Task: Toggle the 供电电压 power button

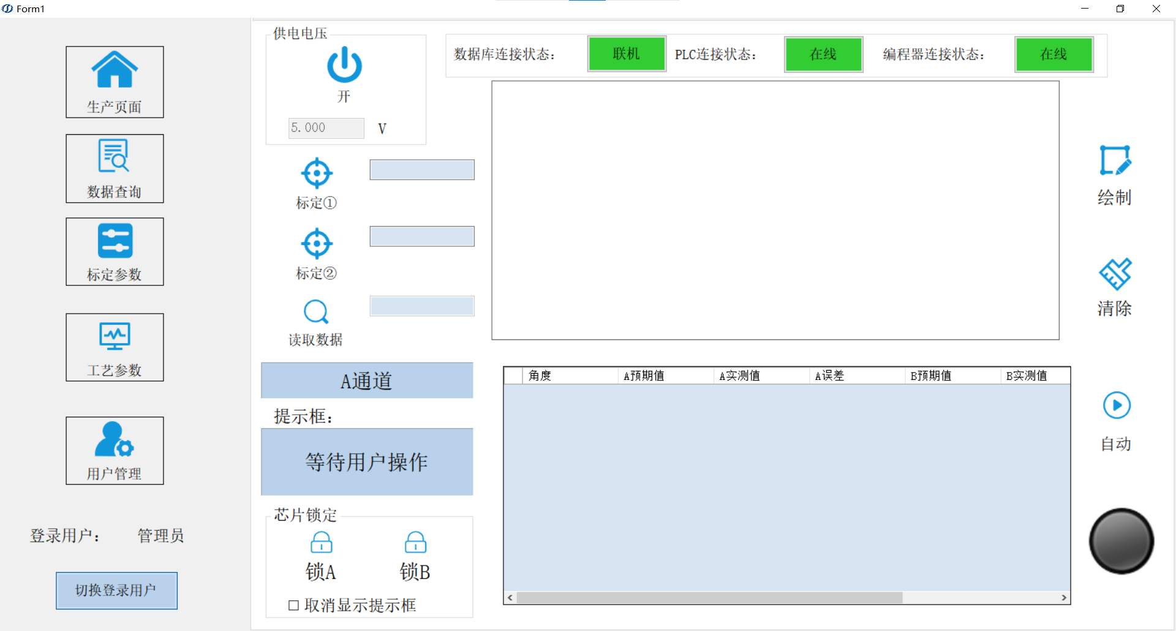Action: coord(344,65)
